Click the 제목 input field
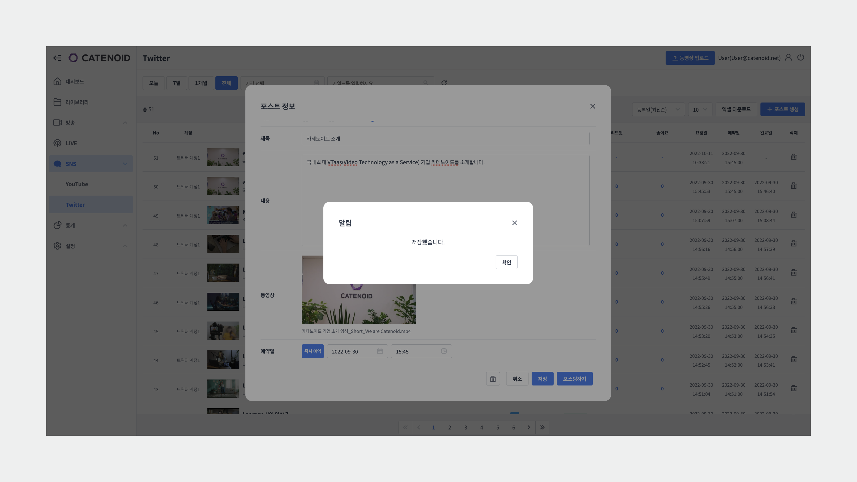 coord(445,139)
